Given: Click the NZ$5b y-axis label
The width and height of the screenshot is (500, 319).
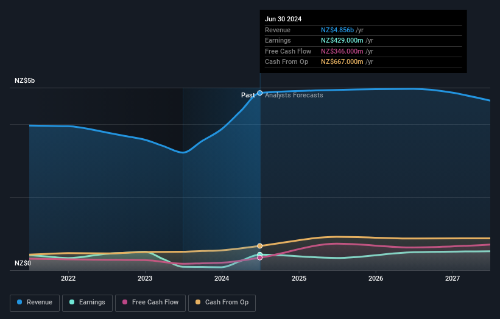Looking at the screenshot, I should [x=24, y=80].
